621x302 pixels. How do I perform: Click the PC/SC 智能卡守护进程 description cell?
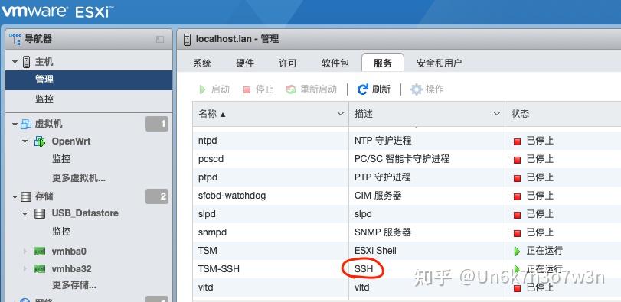427,159
